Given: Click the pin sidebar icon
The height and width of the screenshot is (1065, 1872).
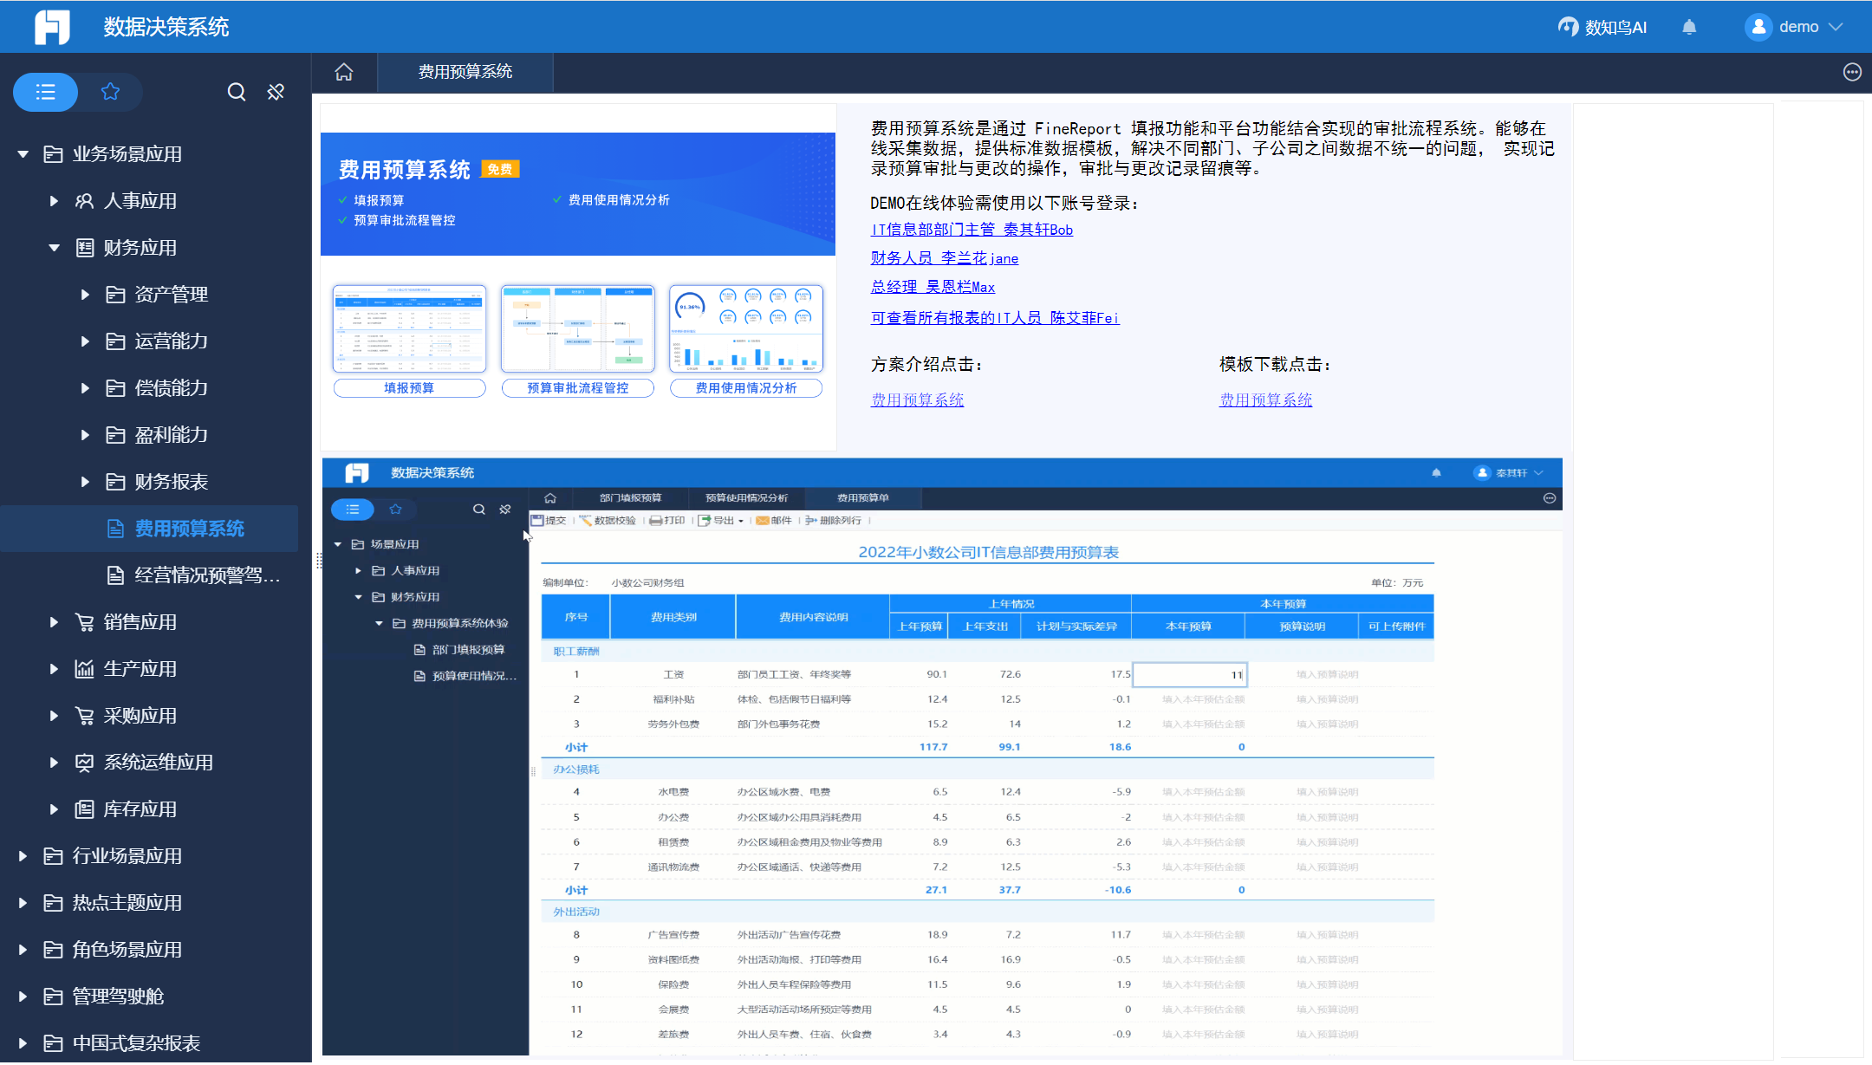Looking at the screenshot, I should tap(276, 92).
